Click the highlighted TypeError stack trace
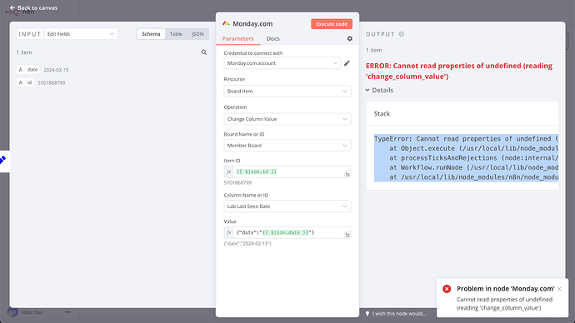The image size is (575, 323). (x=466, y=158)
